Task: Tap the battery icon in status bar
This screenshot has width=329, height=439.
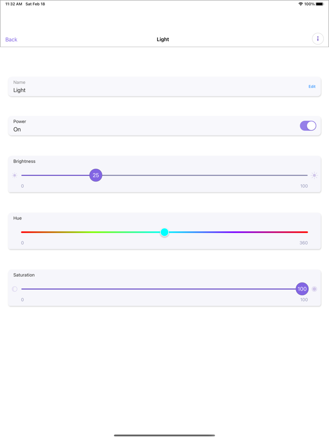Action: click(x=319, y=4)
